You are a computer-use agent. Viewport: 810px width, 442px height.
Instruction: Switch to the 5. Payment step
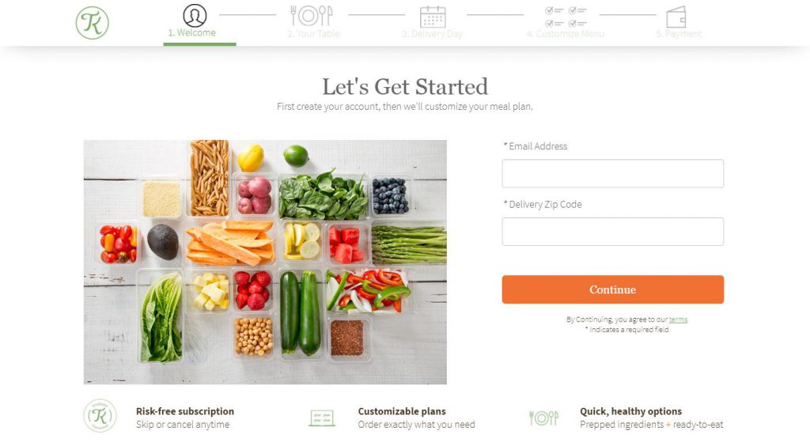(679, 33)
